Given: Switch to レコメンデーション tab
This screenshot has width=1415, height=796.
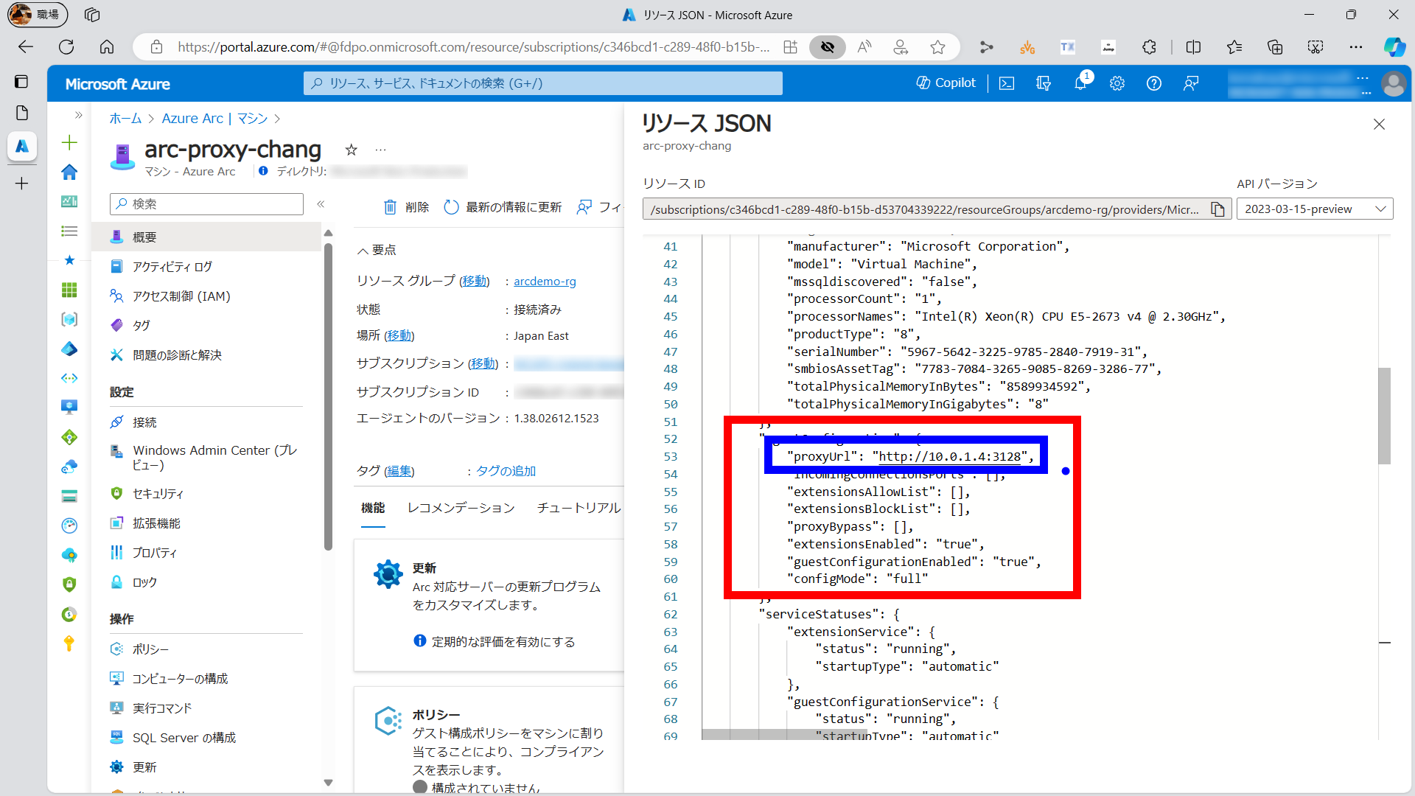Looking at the screenshot, I should point(461,508).
